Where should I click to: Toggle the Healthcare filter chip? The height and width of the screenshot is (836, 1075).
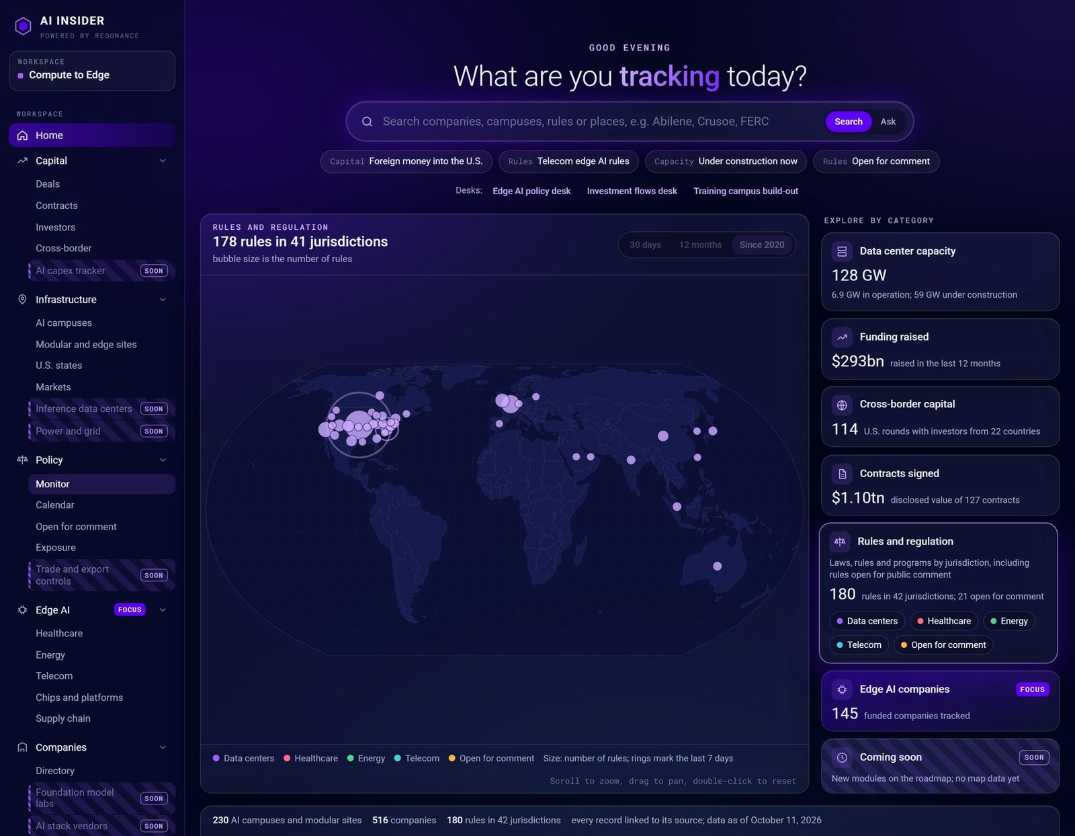(x=943, y=621)
